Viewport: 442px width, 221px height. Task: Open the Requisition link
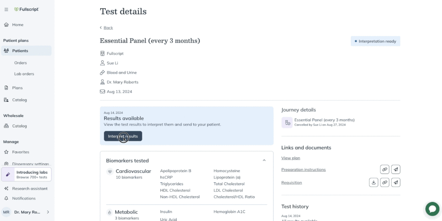point(291,183)
